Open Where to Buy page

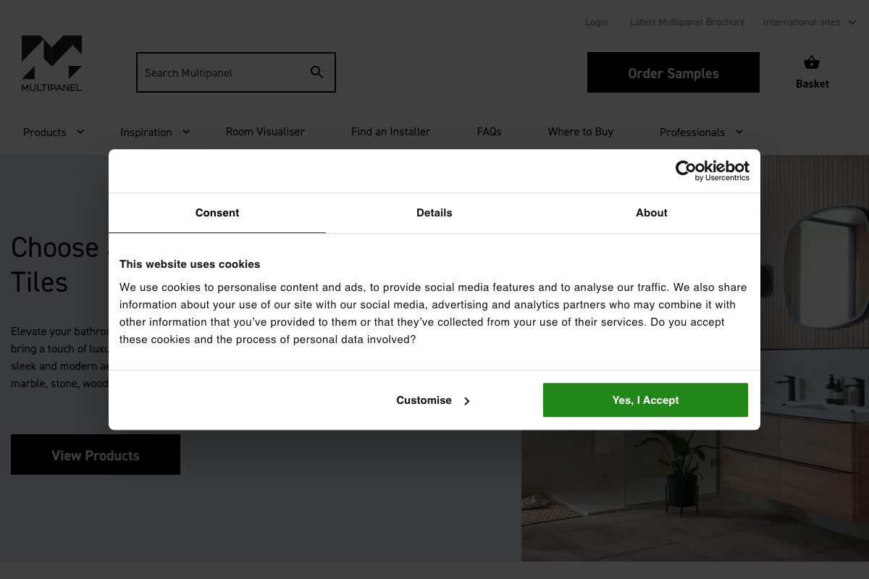[x=580, y=132]
